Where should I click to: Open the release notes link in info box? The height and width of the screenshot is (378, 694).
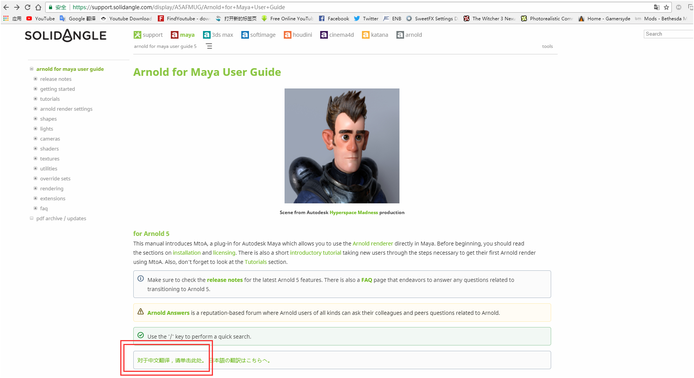[225, 280]
